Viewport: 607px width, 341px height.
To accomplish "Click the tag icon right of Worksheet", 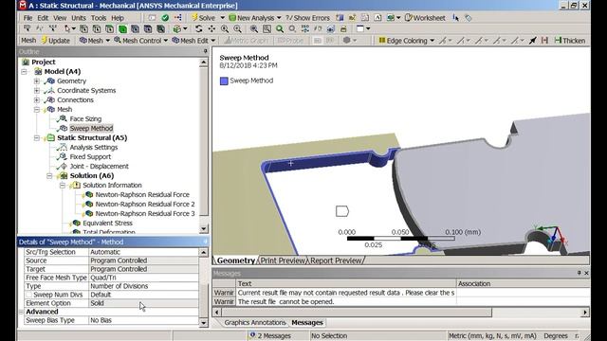I will point(468,18).
